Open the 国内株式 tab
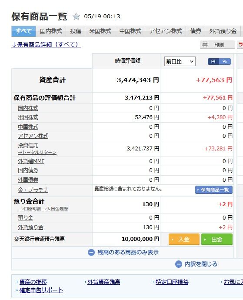This screenshot has width=243, height=300. (x=51, y=31)
